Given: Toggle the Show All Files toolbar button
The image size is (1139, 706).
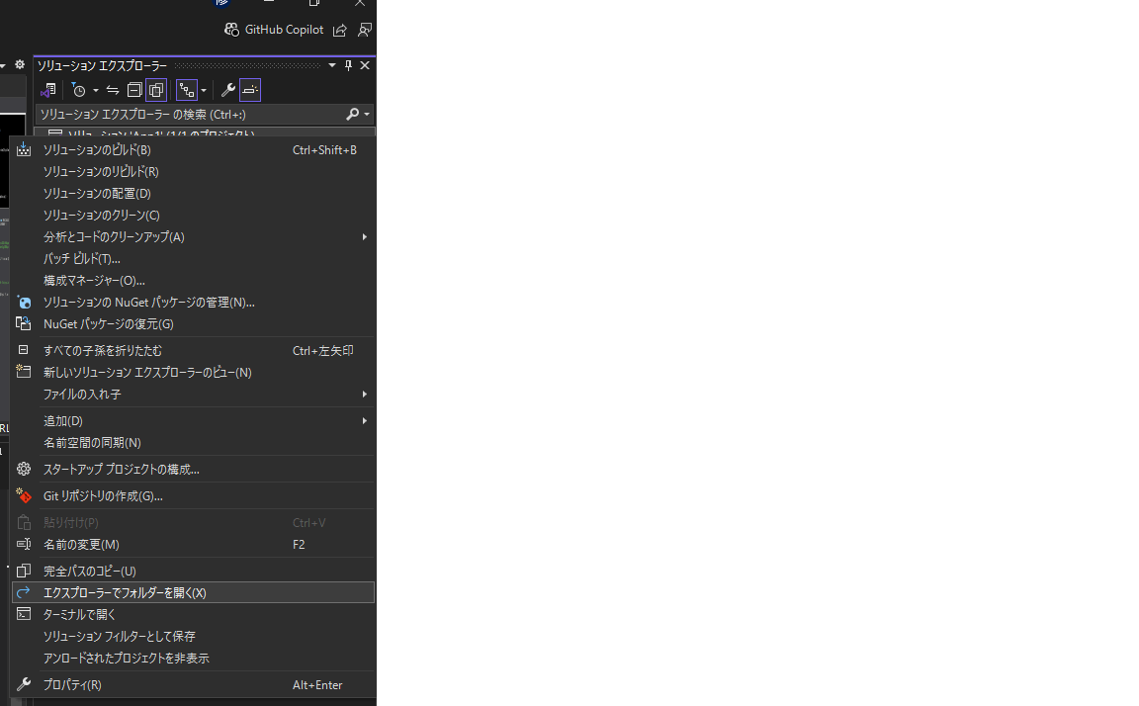Looking at the screenshot, I should pos(156,90).
